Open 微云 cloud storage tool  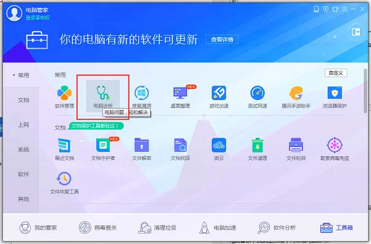click(x=219, y=149)
